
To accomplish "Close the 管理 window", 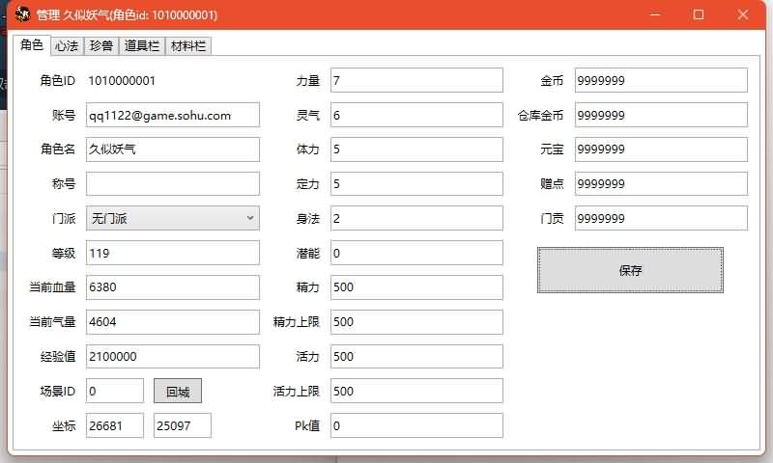I will 742,14.
